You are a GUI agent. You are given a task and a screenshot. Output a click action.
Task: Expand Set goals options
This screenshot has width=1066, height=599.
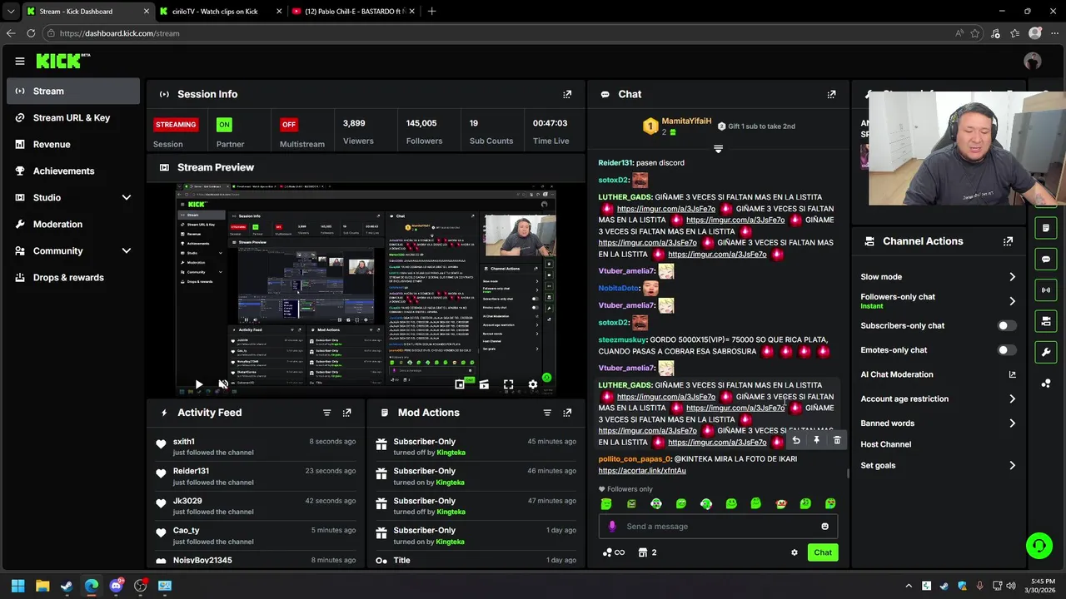1012,466
